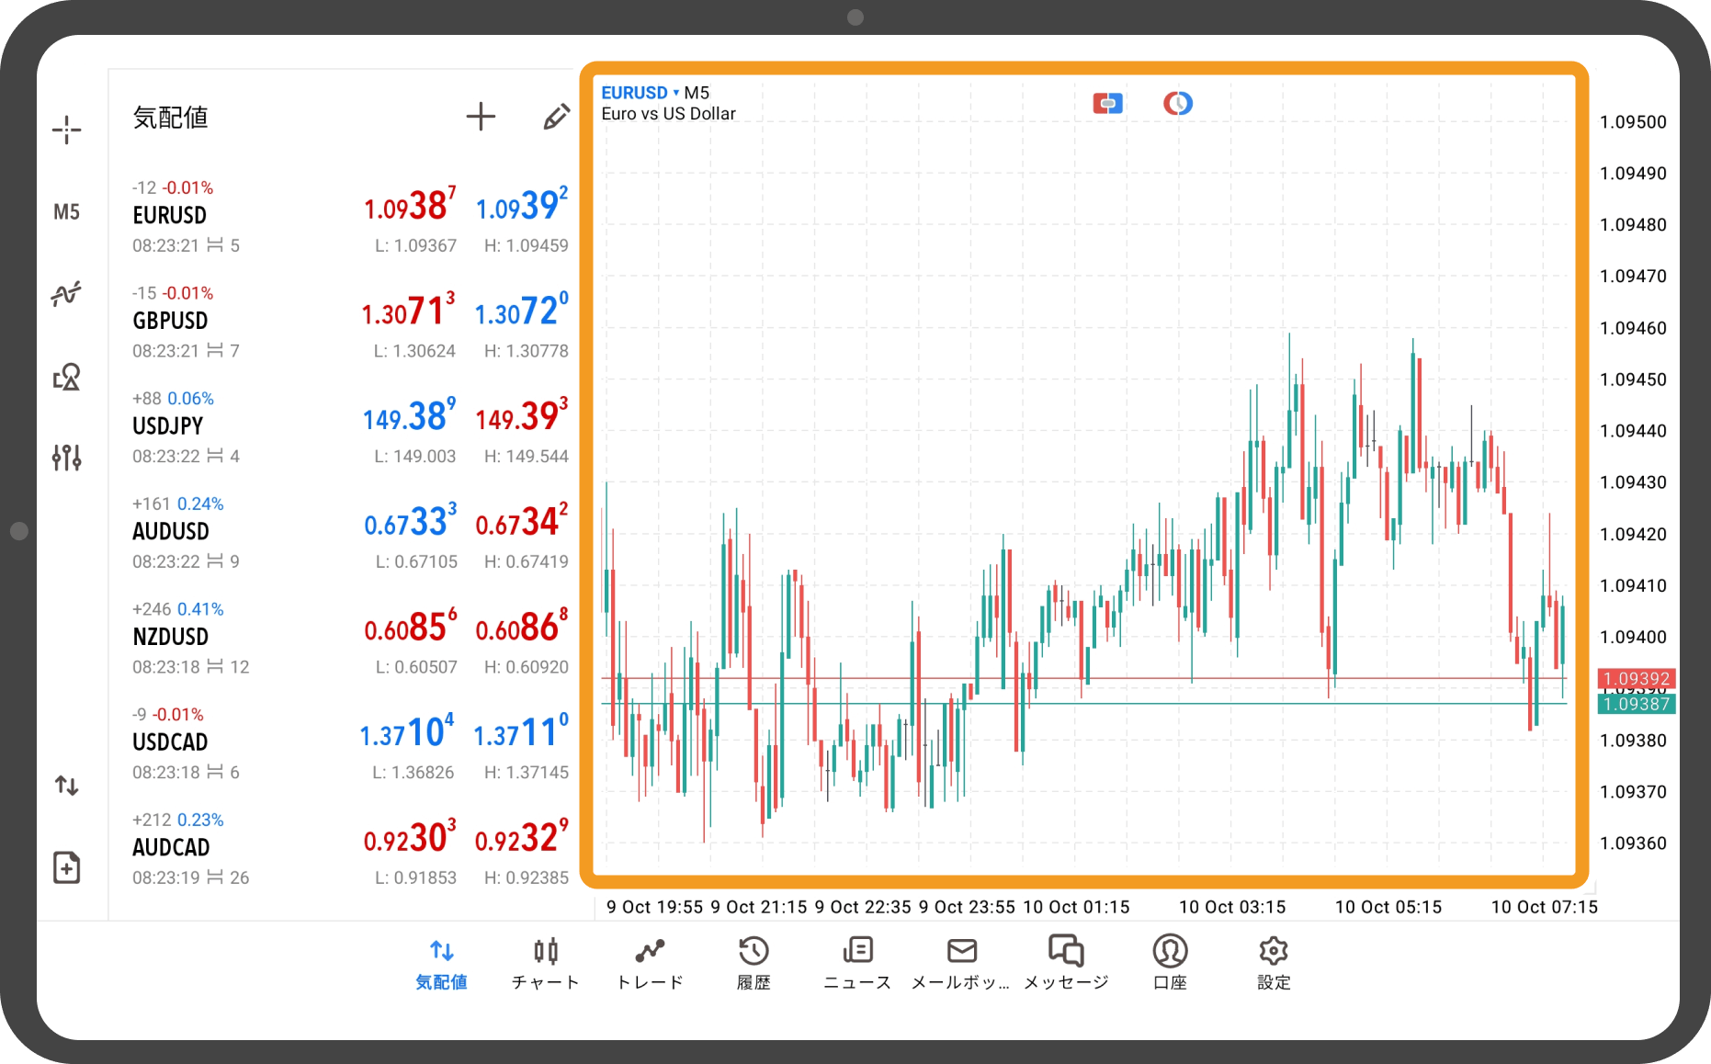
Task: Open the M5 timeframe selector
Action: click(66, 212)
